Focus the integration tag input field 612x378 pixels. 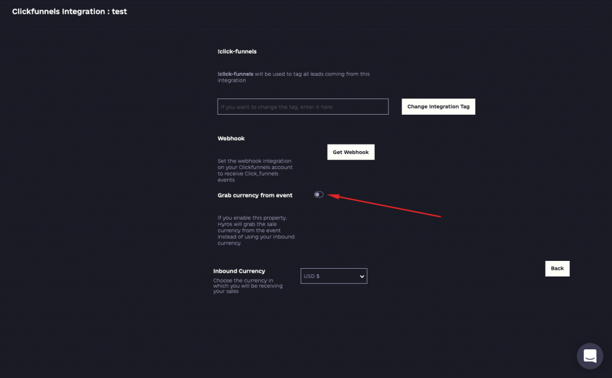pos(303,106)
